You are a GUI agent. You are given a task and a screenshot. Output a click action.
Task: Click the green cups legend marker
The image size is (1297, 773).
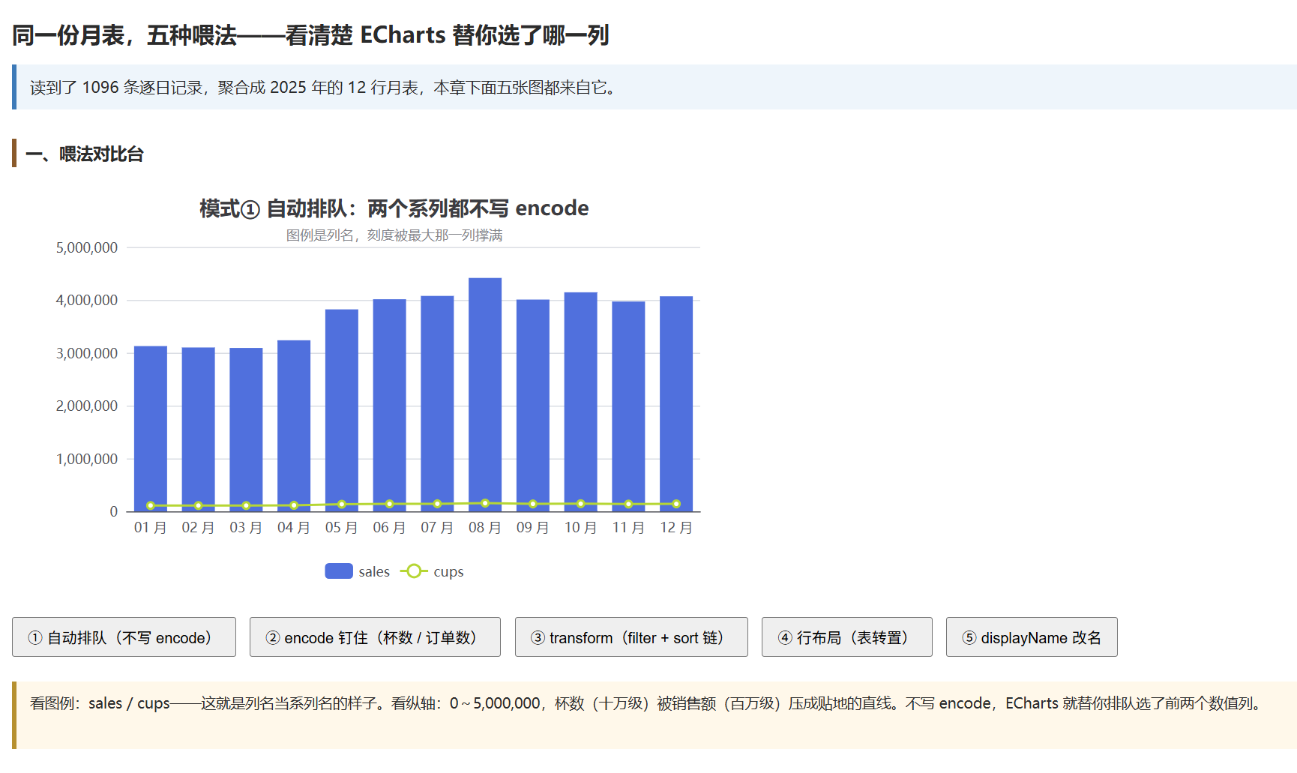pos(414,571)
